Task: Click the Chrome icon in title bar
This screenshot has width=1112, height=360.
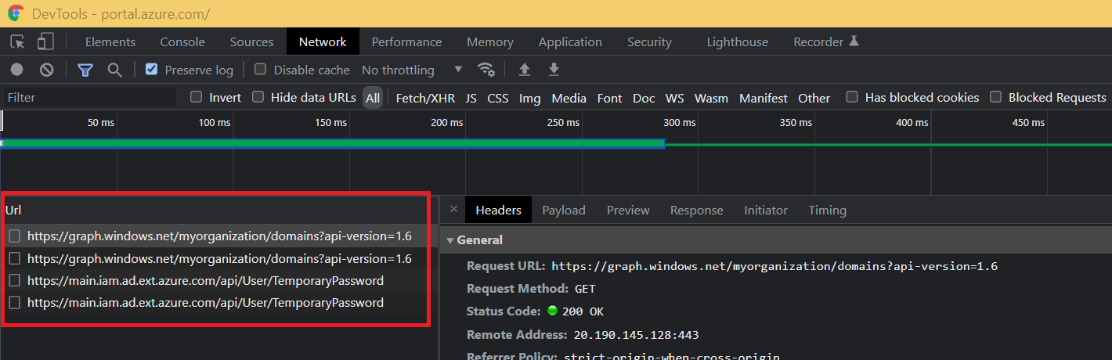Action: pyautogui.click(x=16, y=13)
